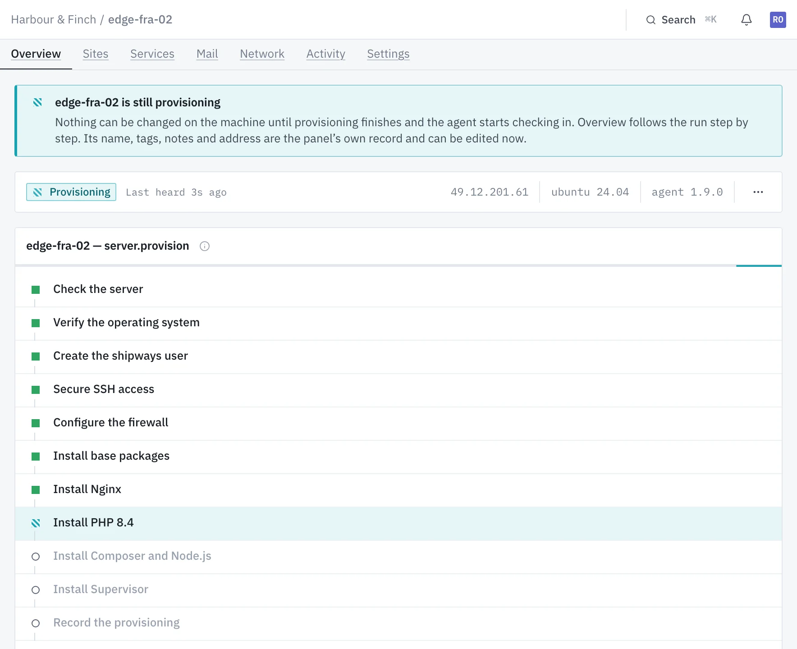Click the green status square for Configure the firewall
This screenshot has height=649, width=797.
click(x=36, y=423)
